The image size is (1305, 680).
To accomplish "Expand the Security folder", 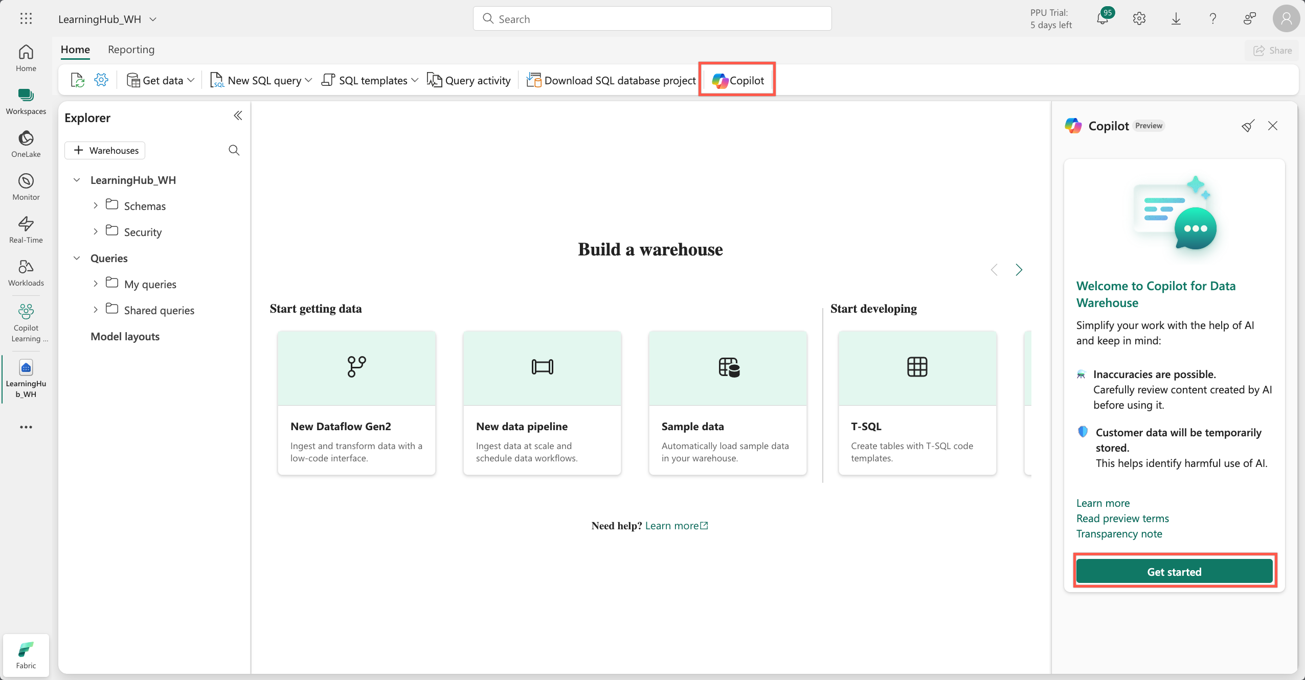I will tap(96, 231).
